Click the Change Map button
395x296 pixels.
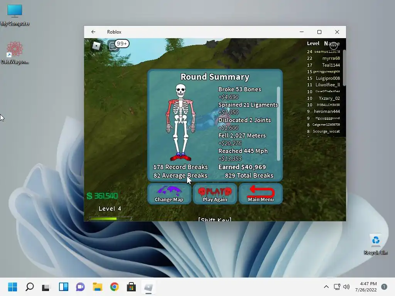(x=169, y=193)
